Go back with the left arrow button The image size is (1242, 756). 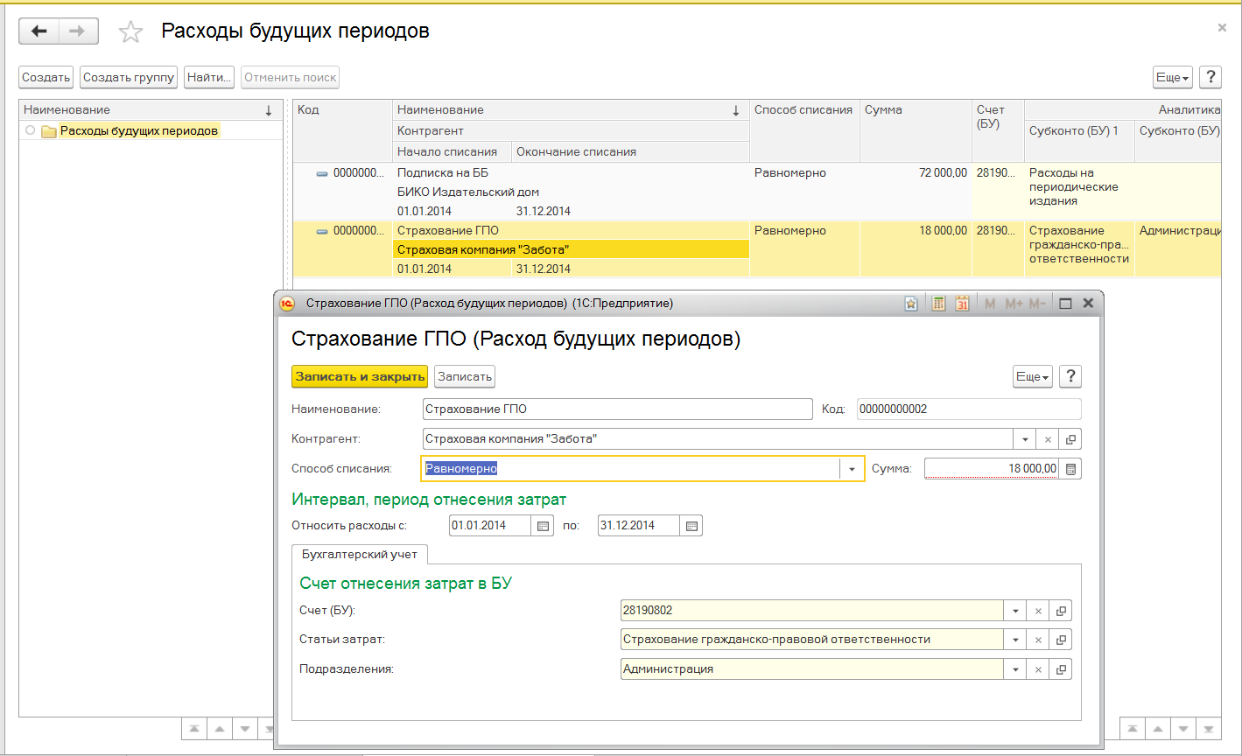(39, 31)
